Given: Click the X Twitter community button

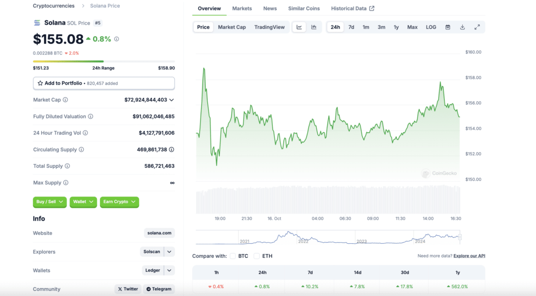Looking at the screenshot, I should [x=128, y=289].
